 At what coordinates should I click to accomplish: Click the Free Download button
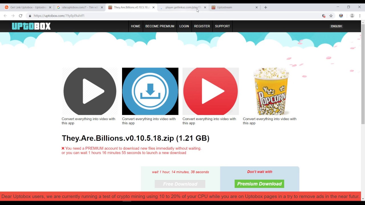point(180,184)
